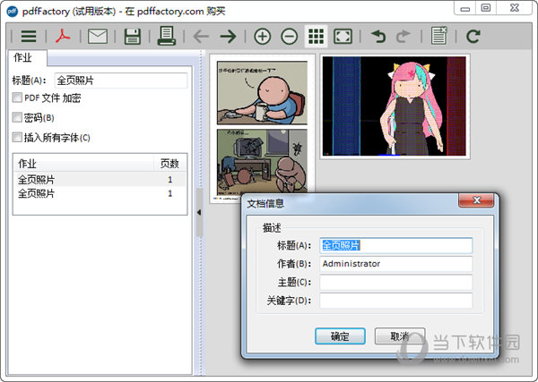Screen dimensions: 538x382
Task: Click the pdfFactory logo in title bar
Action: click(x=13, y=12)
